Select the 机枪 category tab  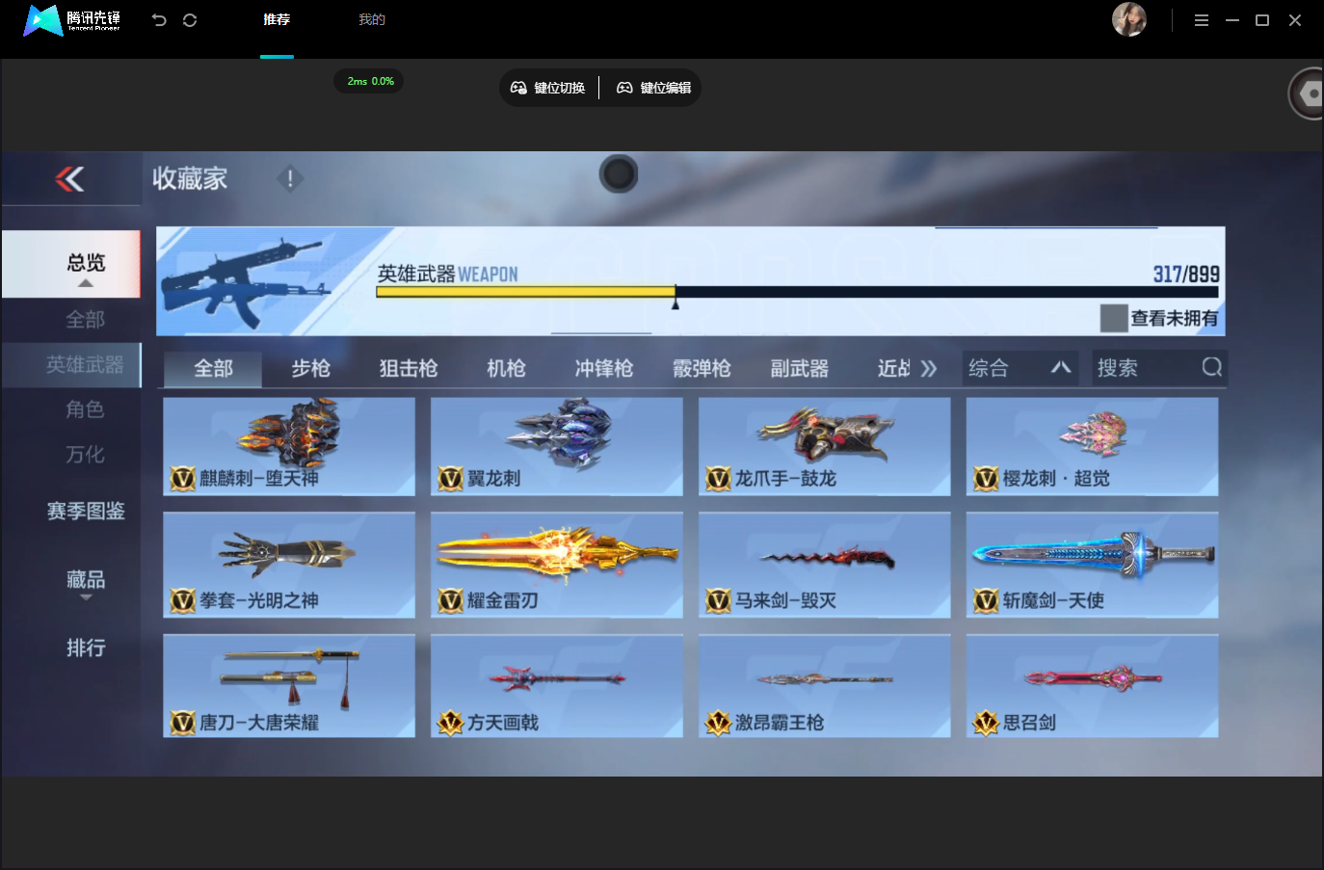click(x=506, y=368)
